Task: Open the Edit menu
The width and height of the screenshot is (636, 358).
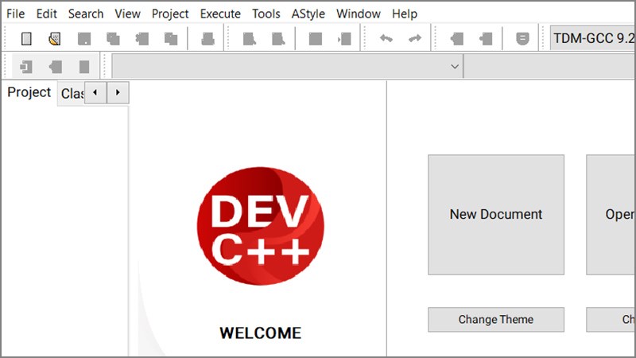Action: 47,14
